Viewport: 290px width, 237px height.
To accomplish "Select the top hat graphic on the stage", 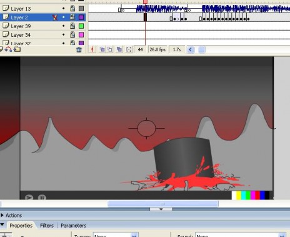I will pos(183,158).
